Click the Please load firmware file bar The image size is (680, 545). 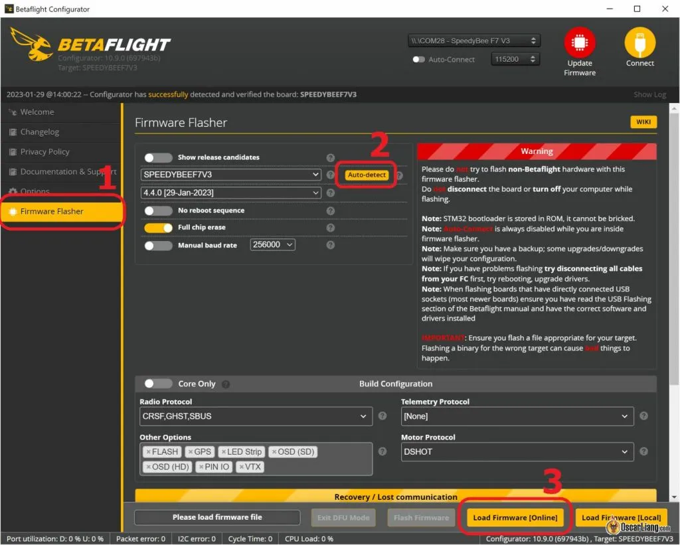pyautogui.click(x=217, y=517)
